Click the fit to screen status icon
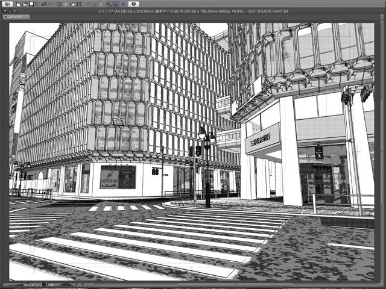 point(44,285)
